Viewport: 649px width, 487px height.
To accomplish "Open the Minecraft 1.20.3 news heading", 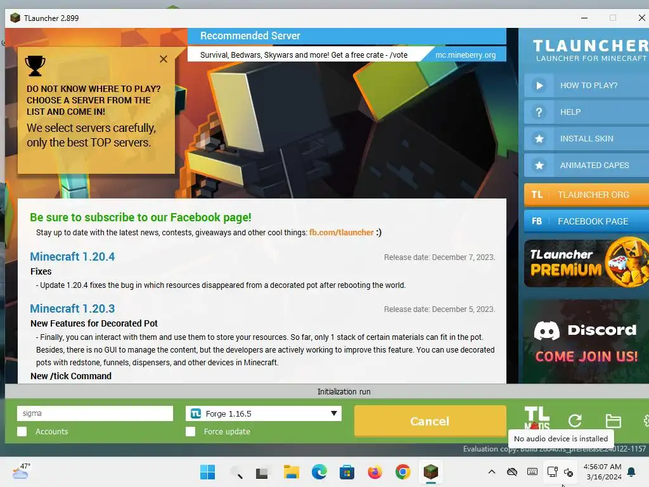I will coord(72,309).
